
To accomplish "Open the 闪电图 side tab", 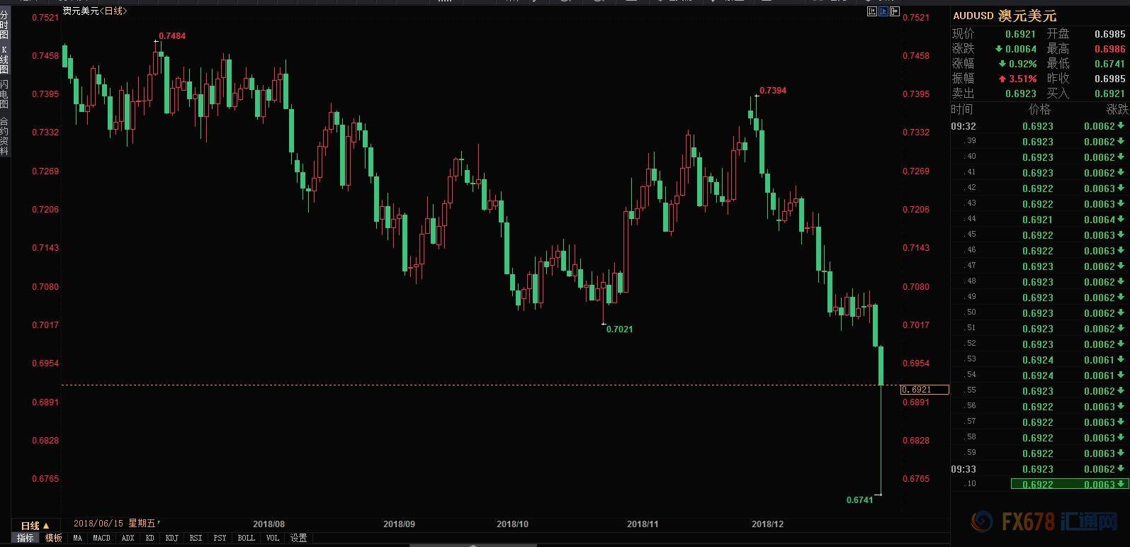I will (4, 94).
